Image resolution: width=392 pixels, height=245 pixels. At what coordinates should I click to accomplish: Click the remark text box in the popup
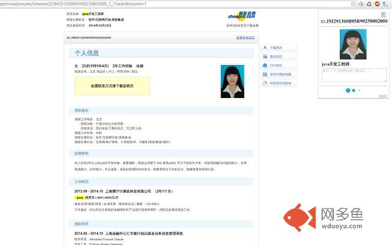[x=354, y=75]
